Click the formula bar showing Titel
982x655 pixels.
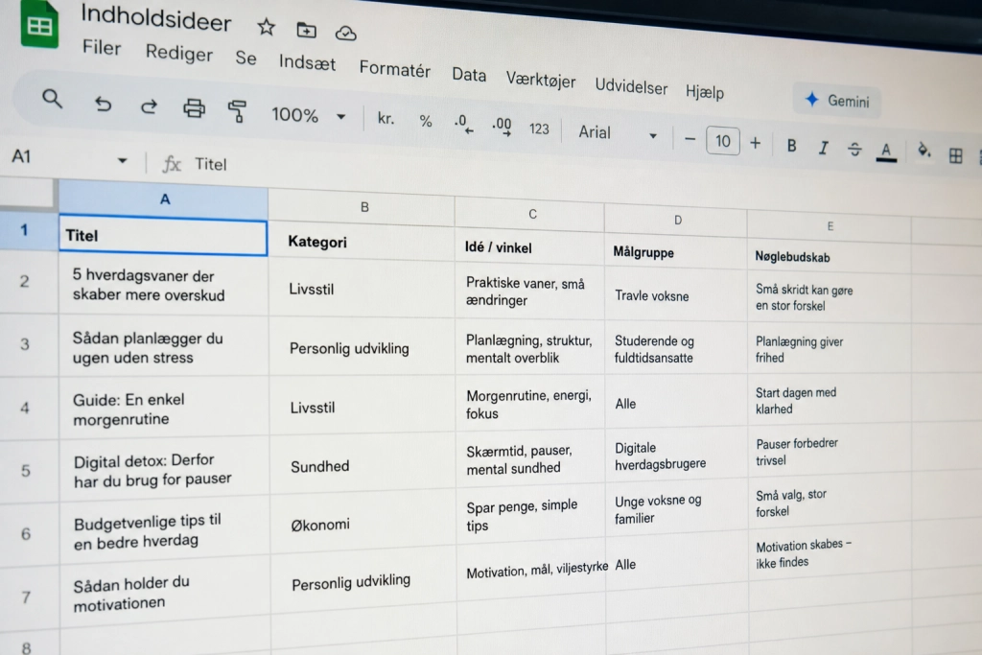(x=211, y=164)
